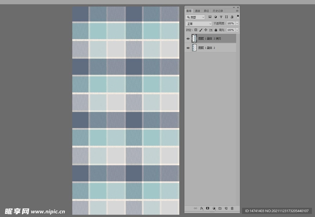Delete the layer with the trash icon
This screenshot has height=217, width=315.
pos(232,208)
